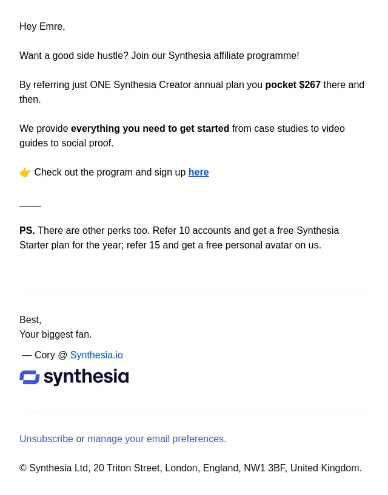Click the bold "PS." label
The height and width of the screenshot is (495, 388).
tap(27, 230)
